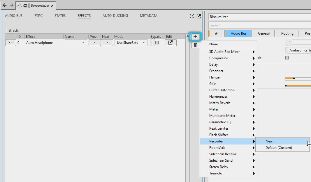311x182 pixels.
Task: Toggle checkbox below the Ambisonics dropdown
Action: [287, 58]
